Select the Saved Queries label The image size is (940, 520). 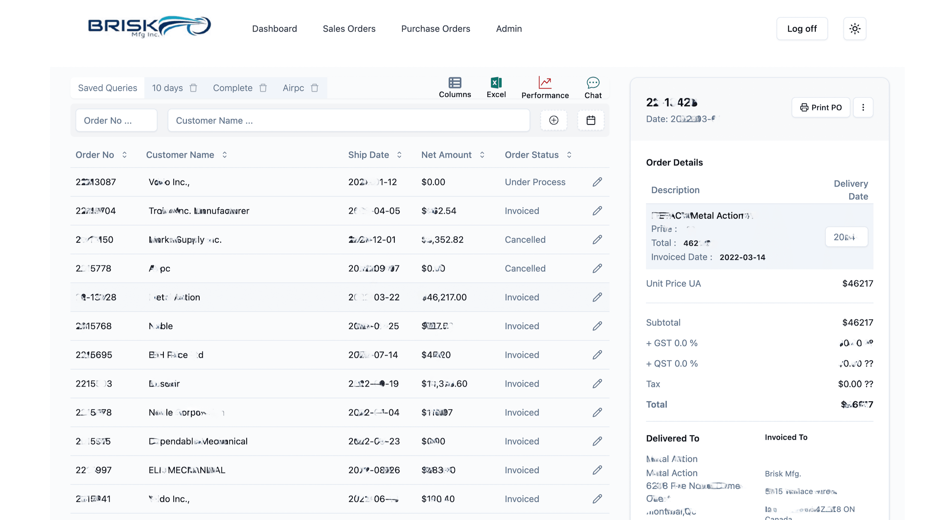point(107,88)
